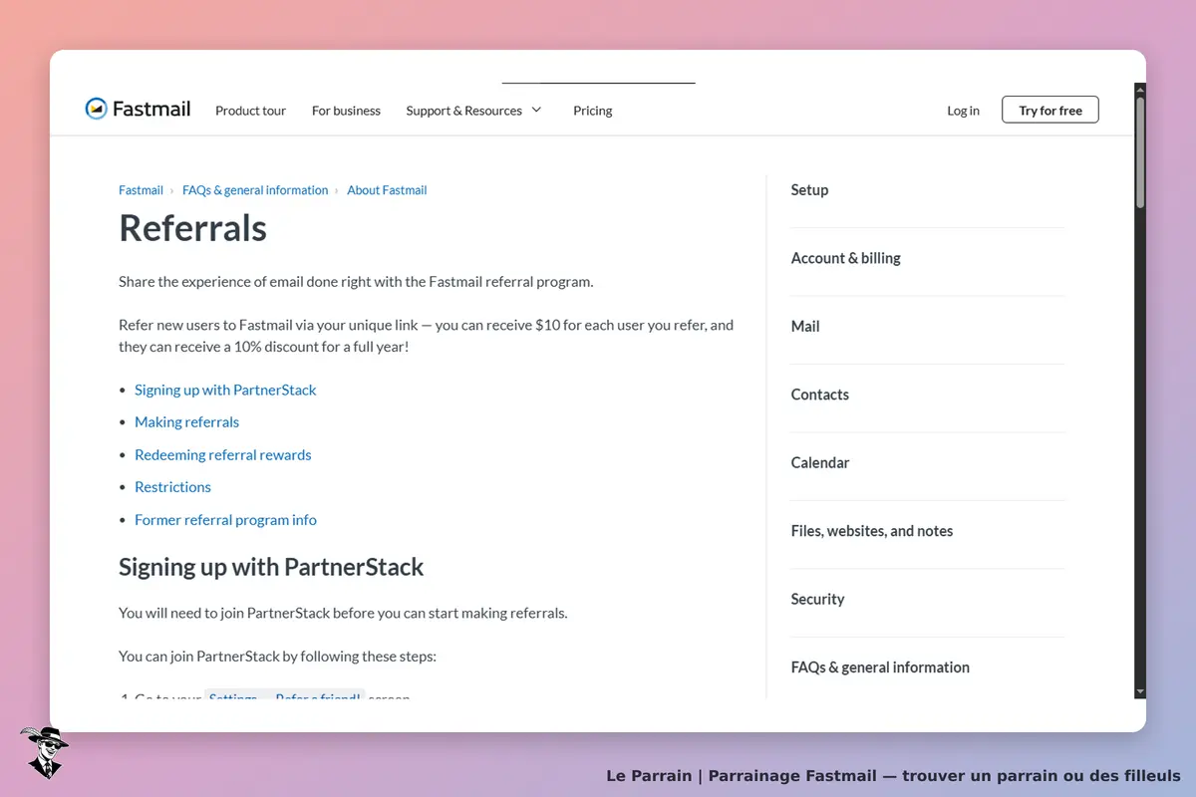1196x797 pixels.
Task: Expand the Support & Resources chevron
Action: click(x=536, y=110)
